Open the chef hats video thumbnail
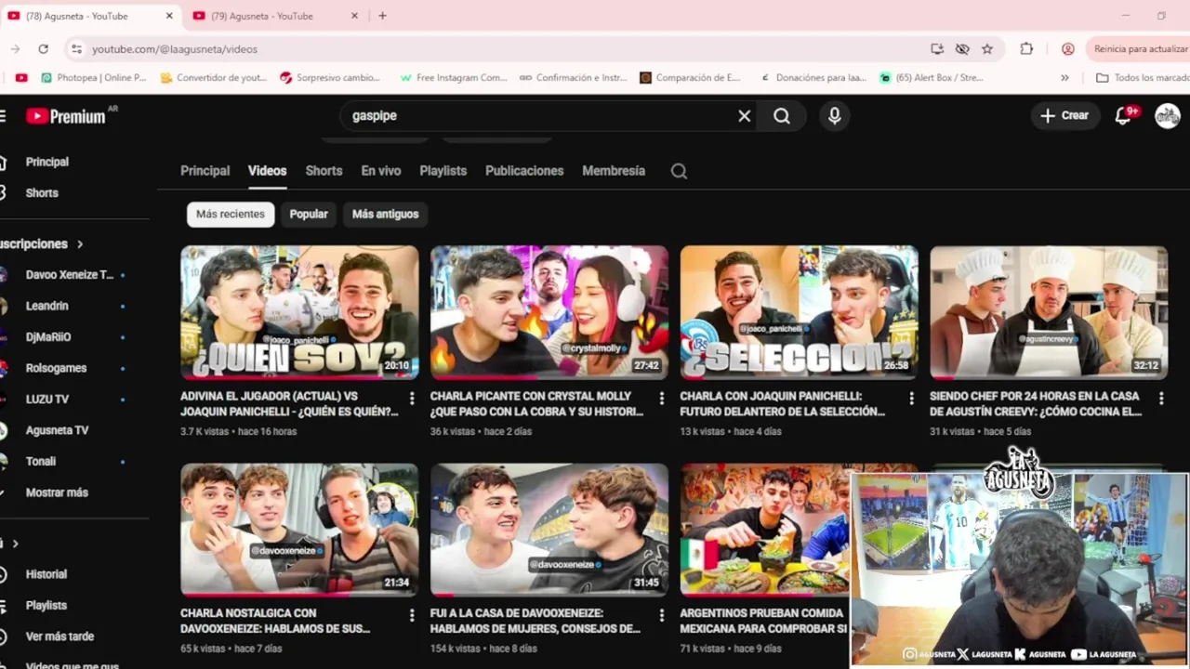Screen dimensions: 1190x669 (1049, 312)
